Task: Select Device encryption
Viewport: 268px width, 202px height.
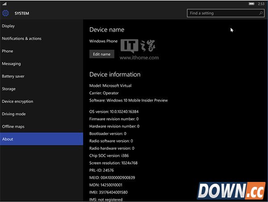Action: (17, 101)
